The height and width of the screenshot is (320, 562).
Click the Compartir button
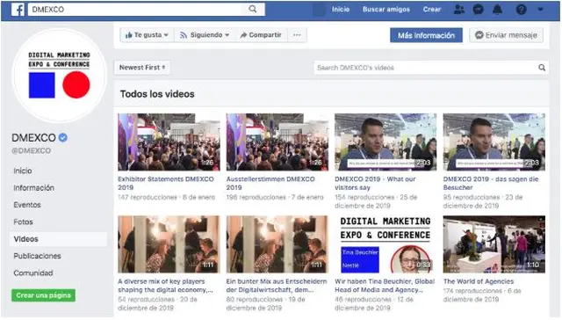click(x=261, y=35)
